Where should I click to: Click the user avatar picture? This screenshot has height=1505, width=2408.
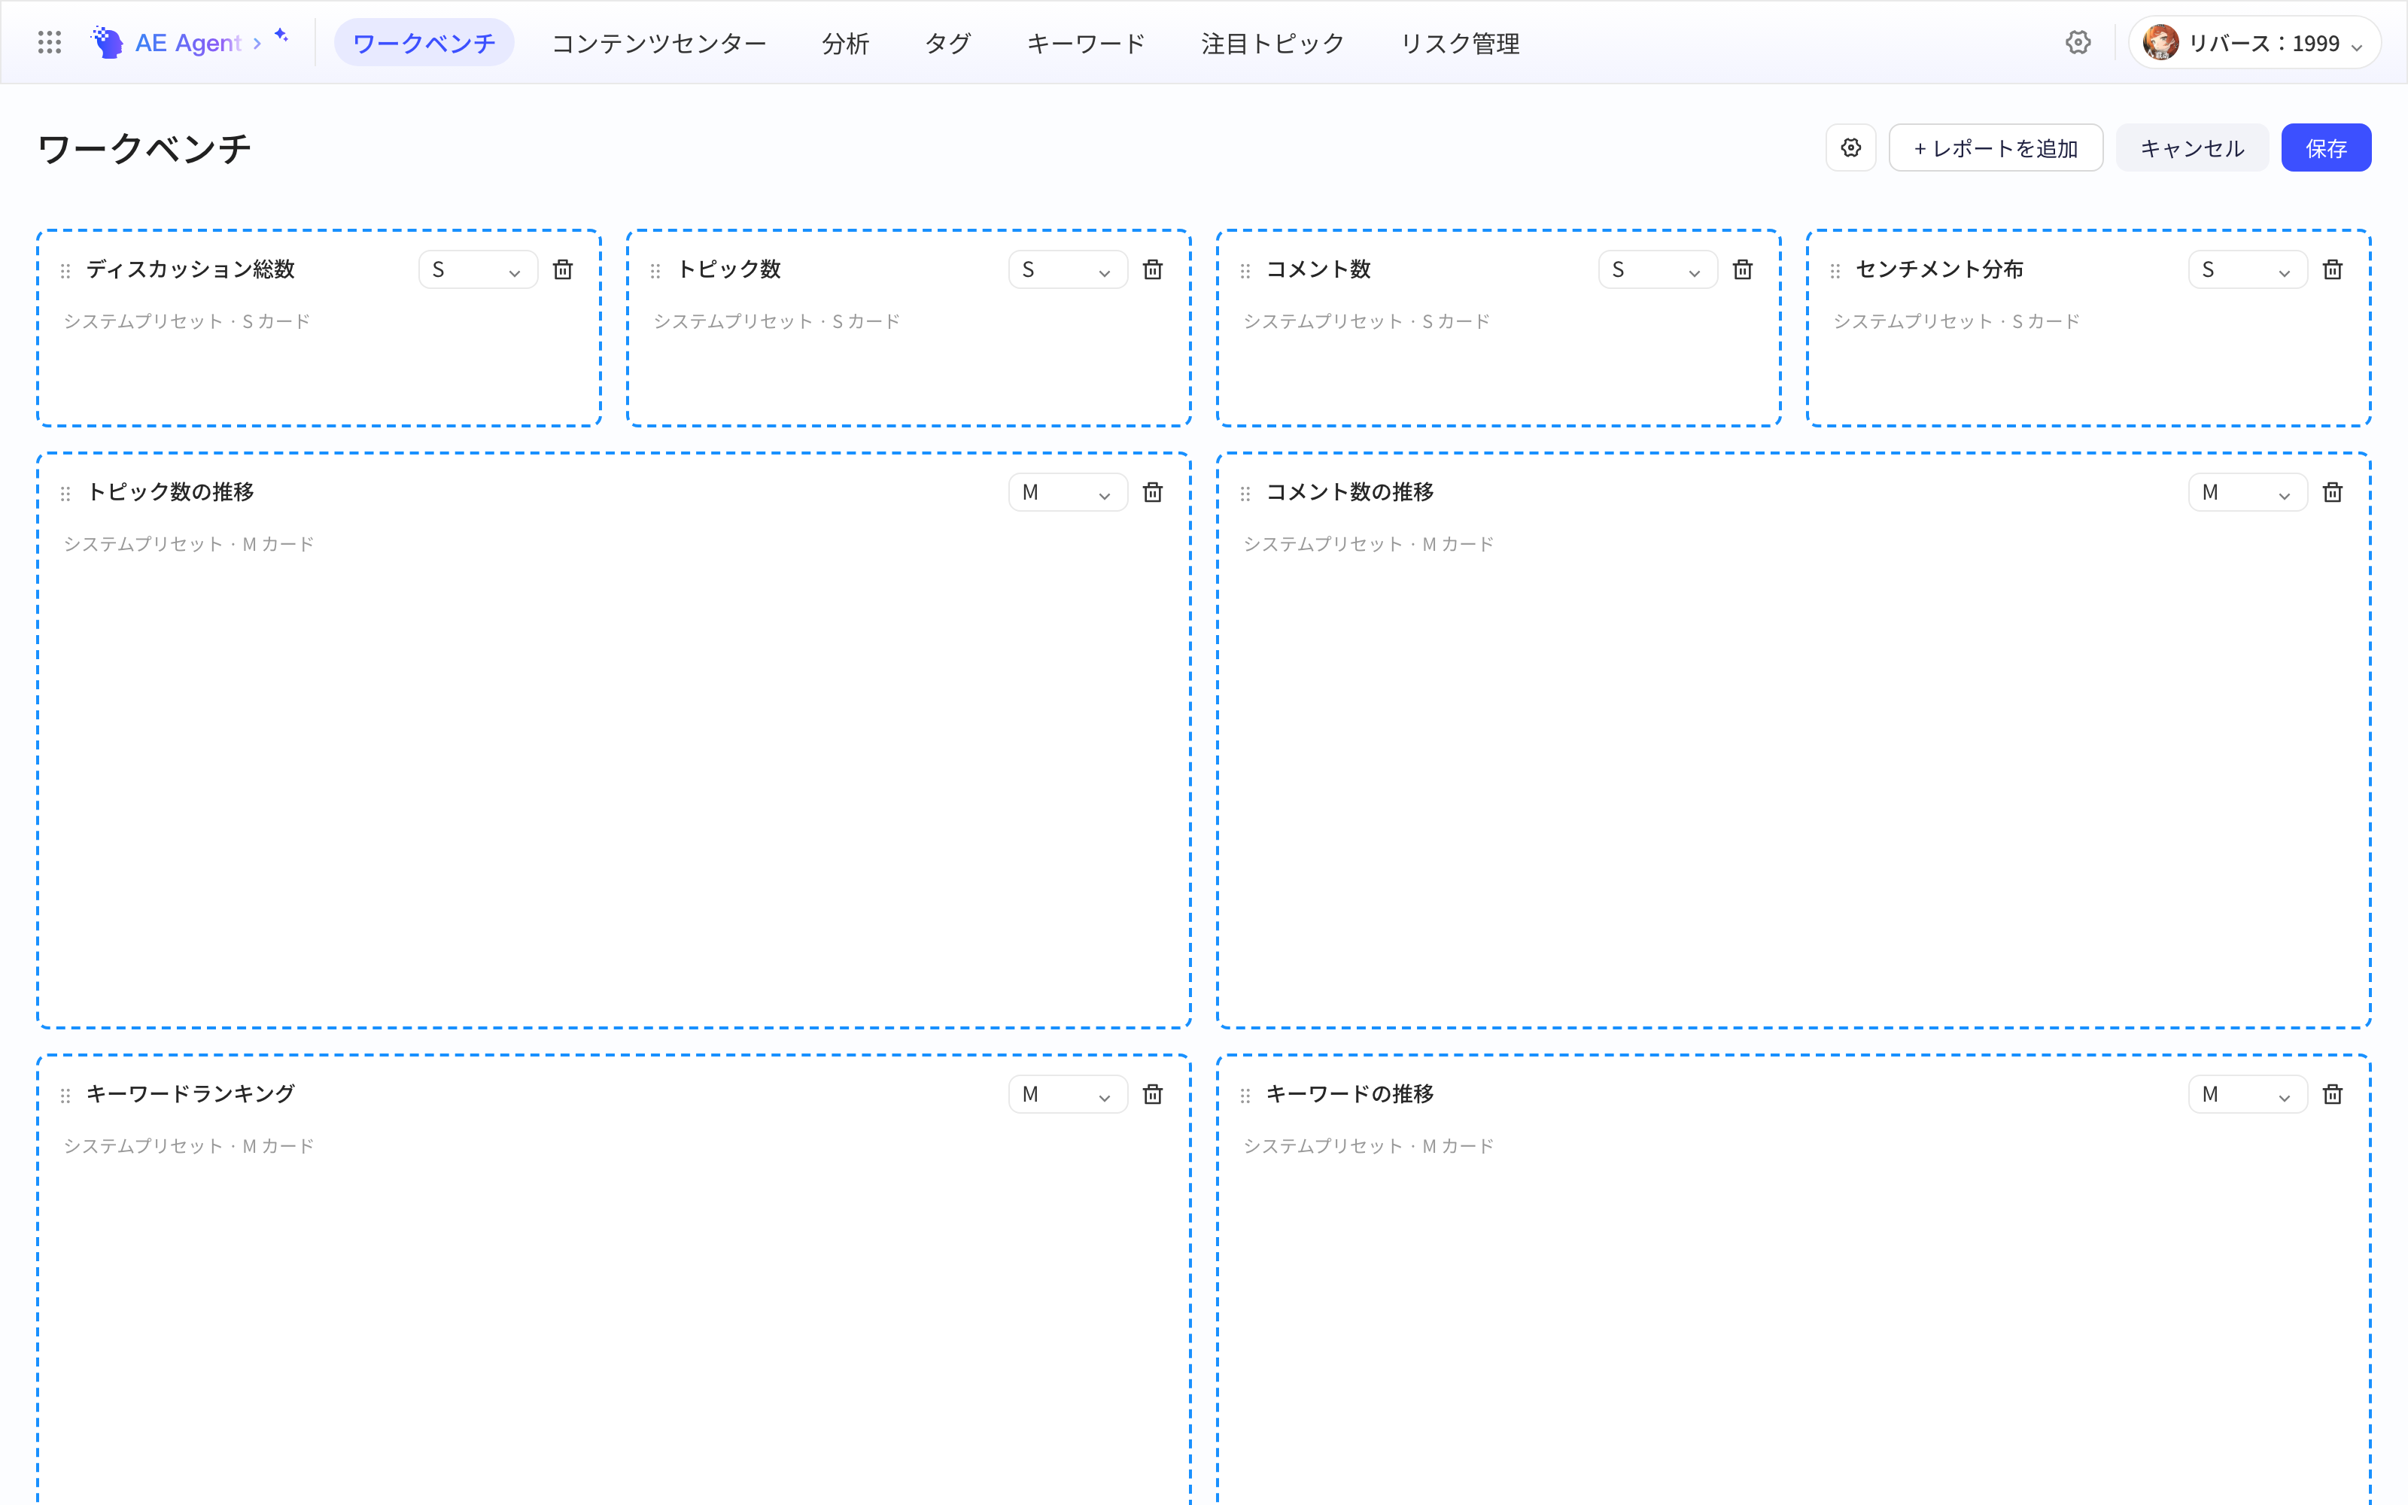[2160, 43]
